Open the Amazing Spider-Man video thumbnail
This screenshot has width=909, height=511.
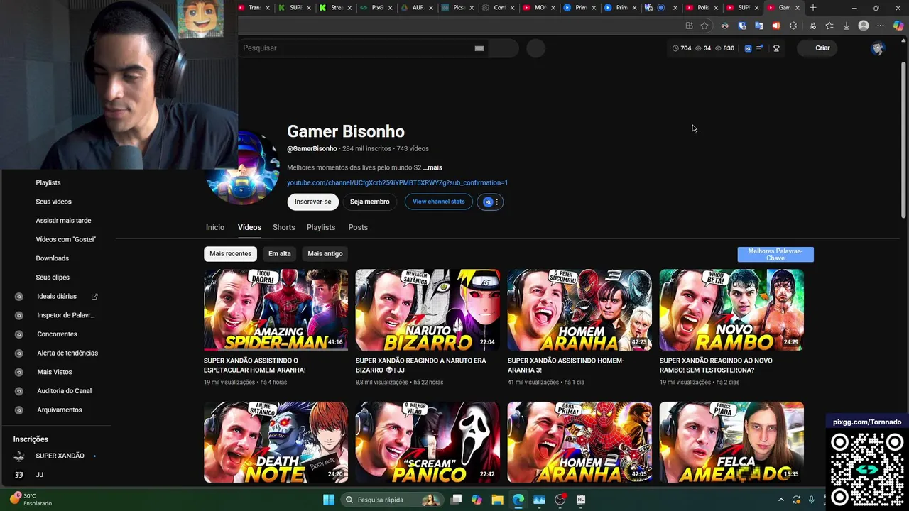[x=276, y=309]
